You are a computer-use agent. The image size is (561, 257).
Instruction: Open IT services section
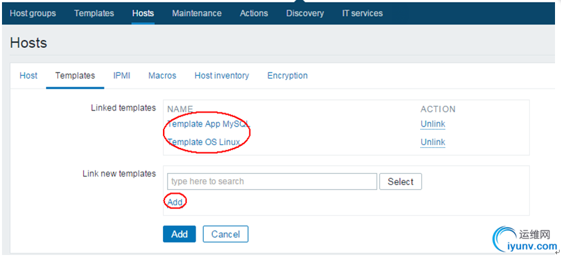(x=363, y=13)
